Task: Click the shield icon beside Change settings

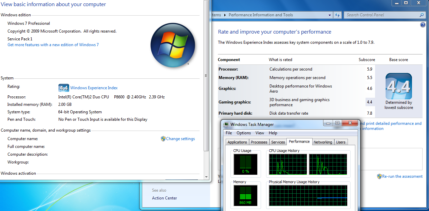Action: coord(163,139)
